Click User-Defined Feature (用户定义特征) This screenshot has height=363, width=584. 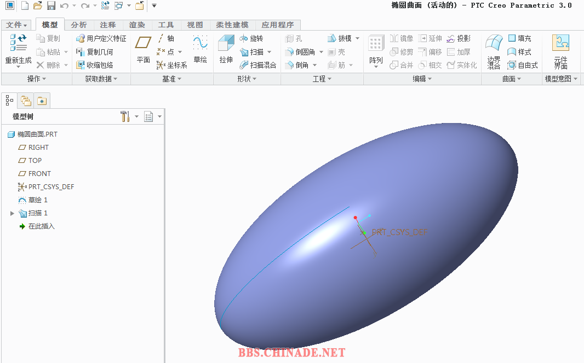(101, 38)
